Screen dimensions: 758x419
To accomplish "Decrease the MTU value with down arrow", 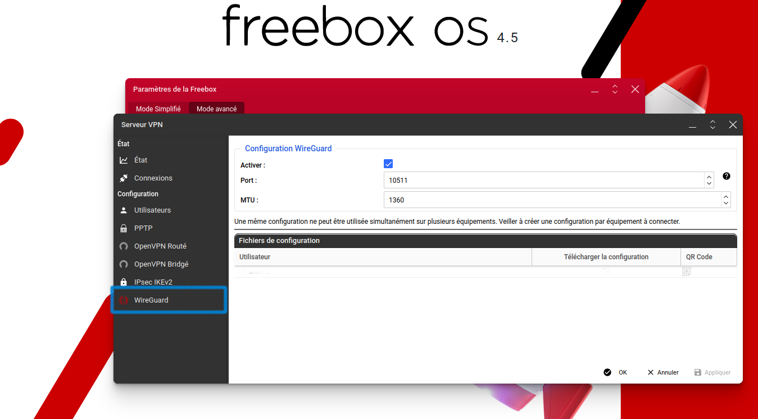I will click(726, 203).
